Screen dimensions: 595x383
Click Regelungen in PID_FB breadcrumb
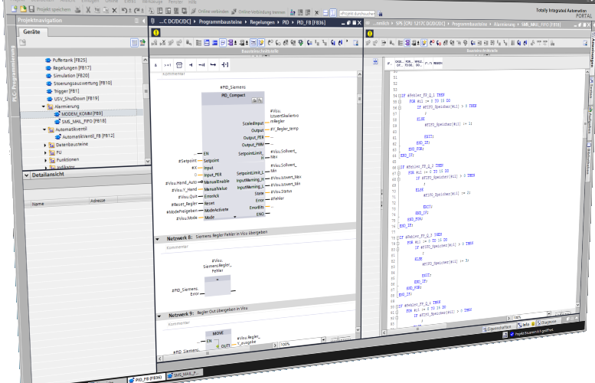click(x=262, y=22)
